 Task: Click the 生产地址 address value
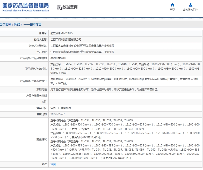pyautogui.click(x=82, y=52)
